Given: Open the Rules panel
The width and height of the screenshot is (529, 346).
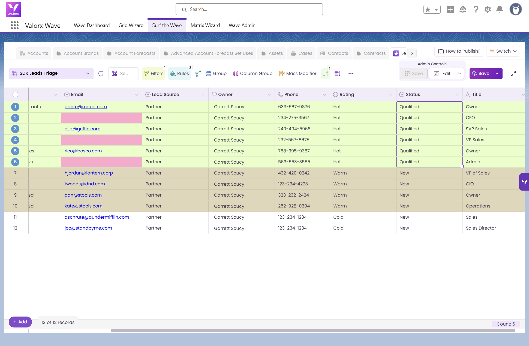Looking at the screenshot, I should pos(179,74).
